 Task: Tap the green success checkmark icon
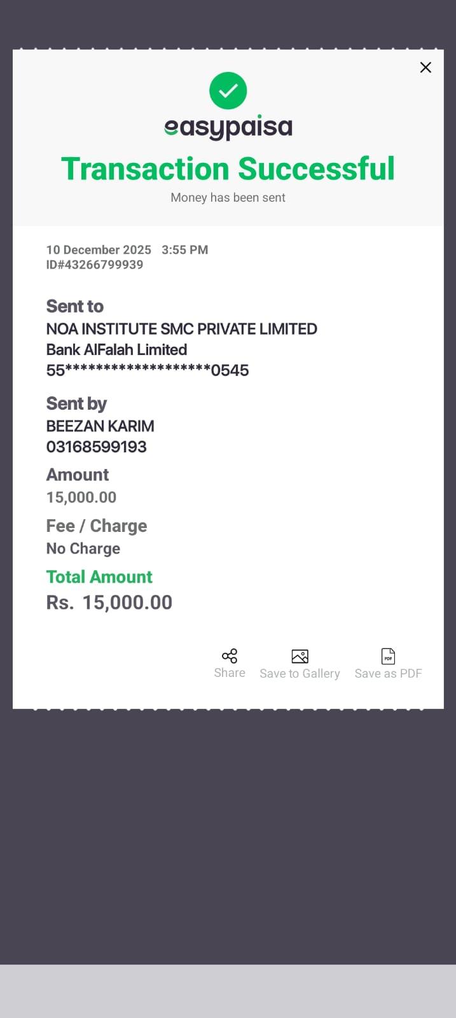point(228,90)
